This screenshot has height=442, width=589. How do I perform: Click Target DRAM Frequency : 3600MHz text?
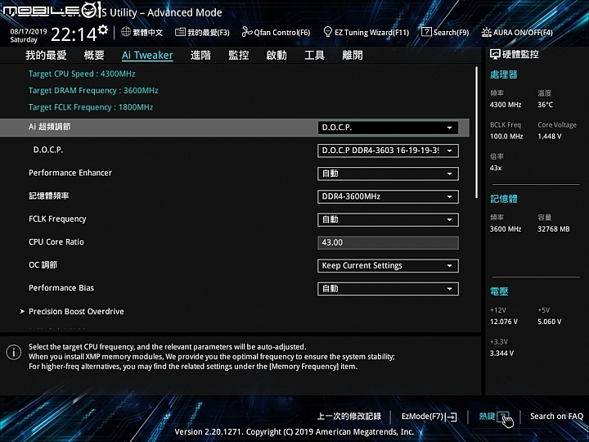[x=93, y=91]
